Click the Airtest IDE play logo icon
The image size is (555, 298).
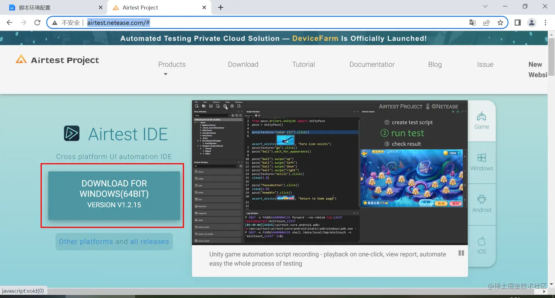72,133
